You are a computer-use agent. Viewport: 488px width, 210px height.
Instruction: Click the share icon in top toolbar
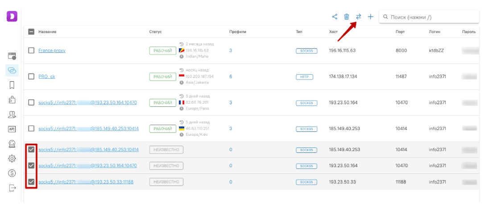click(335, 17)
